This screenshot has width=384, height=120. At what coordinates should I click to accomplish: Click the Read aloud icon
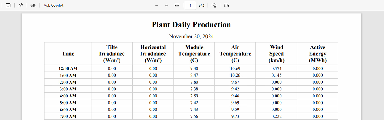tap(21, 5)
